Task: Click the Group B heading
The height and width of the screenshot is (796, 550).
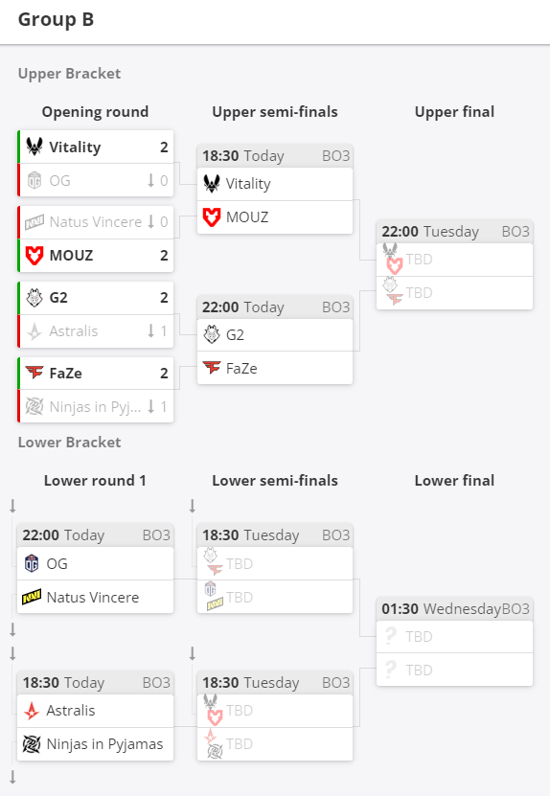Action: [x=56, y=20]
